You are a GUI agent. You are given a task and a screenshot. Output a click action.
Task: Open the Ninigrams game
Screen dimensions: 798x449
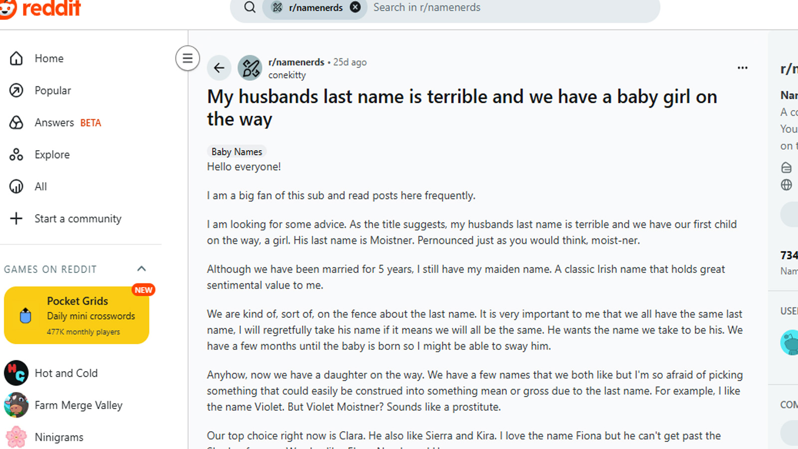pos(59,437)
